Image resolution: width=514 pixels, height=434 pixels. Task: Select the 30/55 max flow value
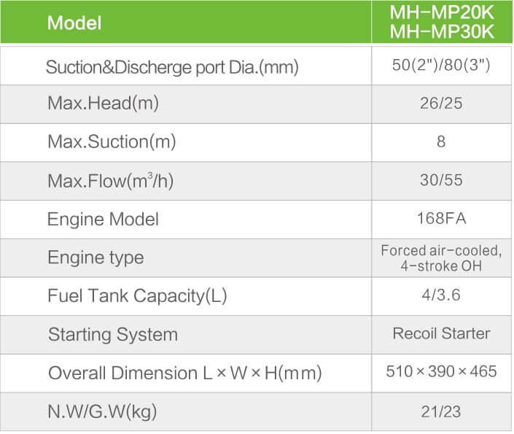pyautogui.click(x=441, y=180)
